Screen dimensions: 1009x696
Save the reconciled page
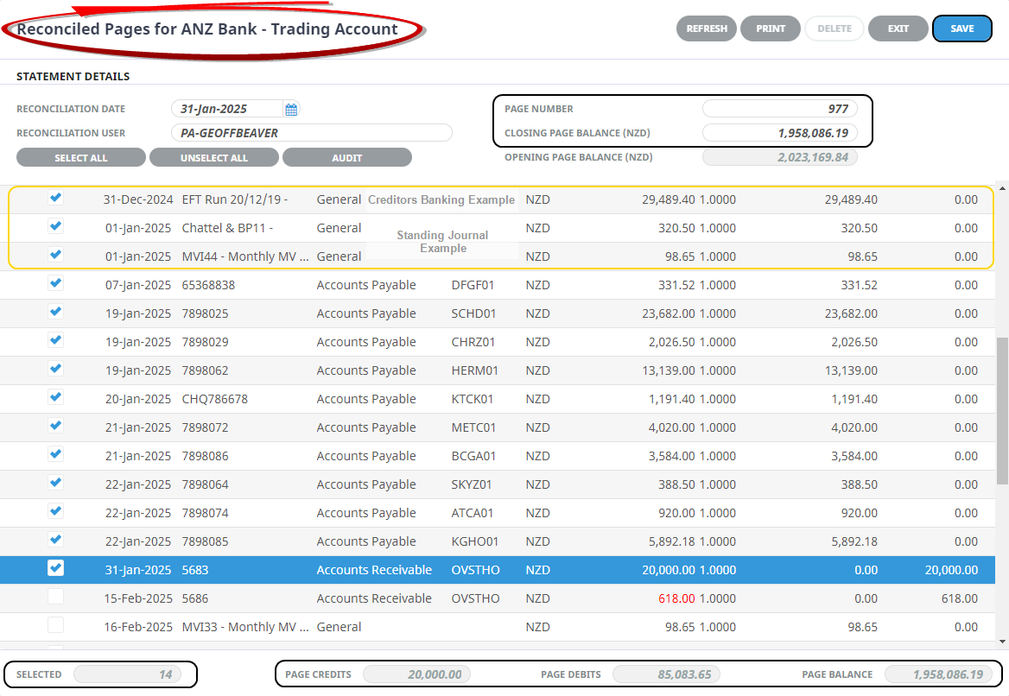(961, 28)
